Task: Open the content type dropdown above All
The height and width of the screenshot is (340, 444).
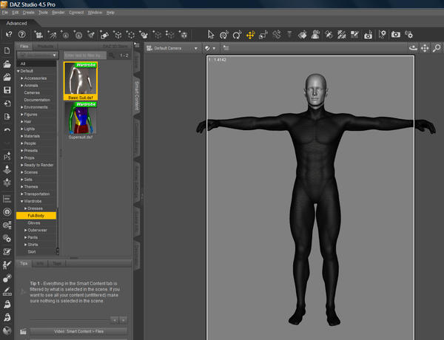Action: pyautogui.click(x=38, y=55)
